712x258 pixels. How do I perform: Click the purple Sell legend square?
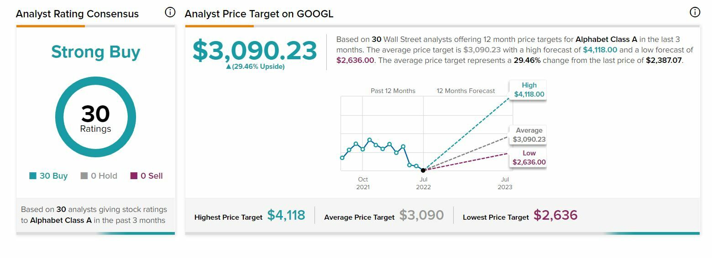point(134,176)
